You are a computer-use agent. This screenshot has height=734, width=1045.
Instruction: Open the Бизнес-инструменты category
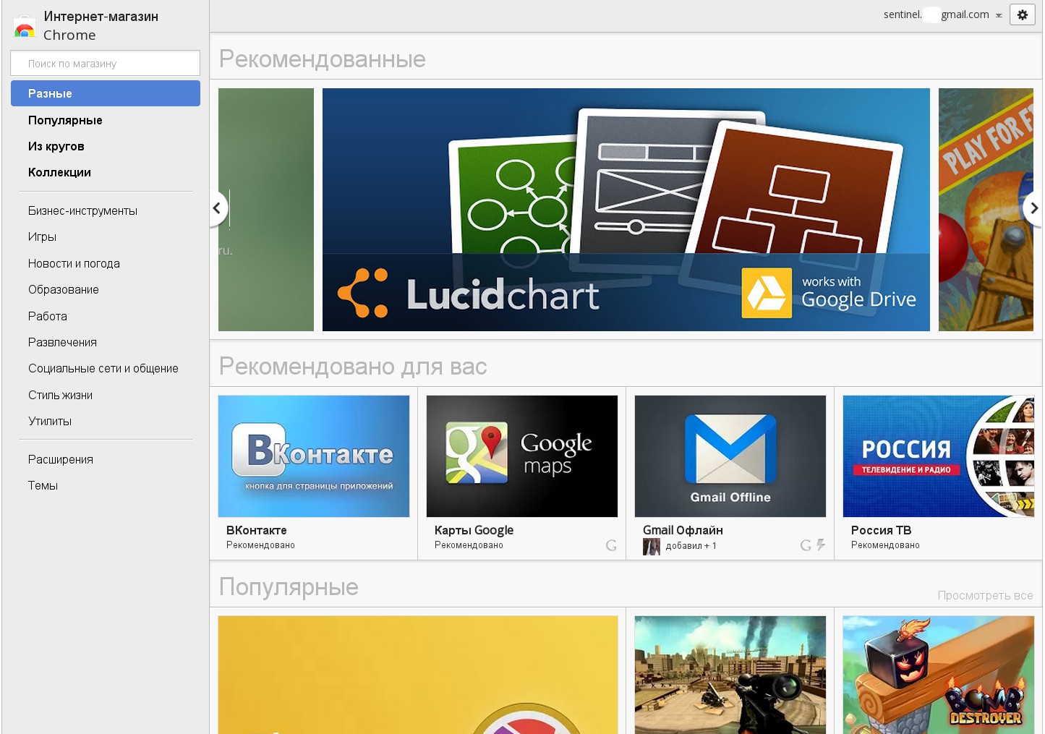point(82,210)
